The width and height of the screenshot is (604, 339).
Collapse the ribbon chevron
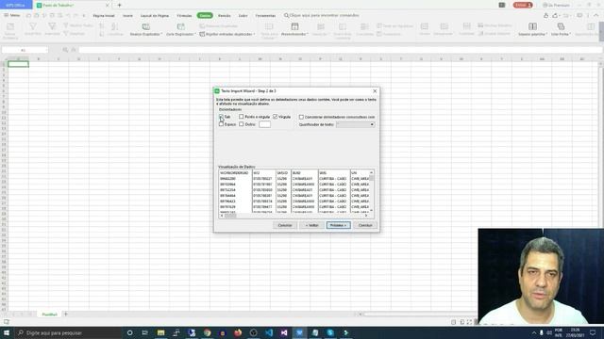coord(596,15)
